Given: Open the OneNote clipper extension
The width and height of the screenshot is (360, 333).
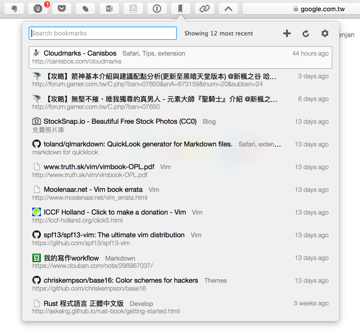Looking at the screenshot, I should point(110,8).
